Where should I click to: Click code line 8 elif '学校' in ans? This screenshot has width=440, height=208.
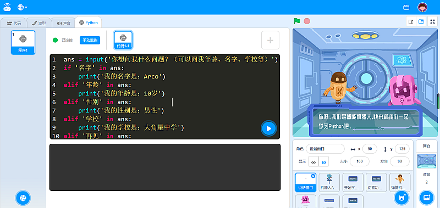pos(97,119)
